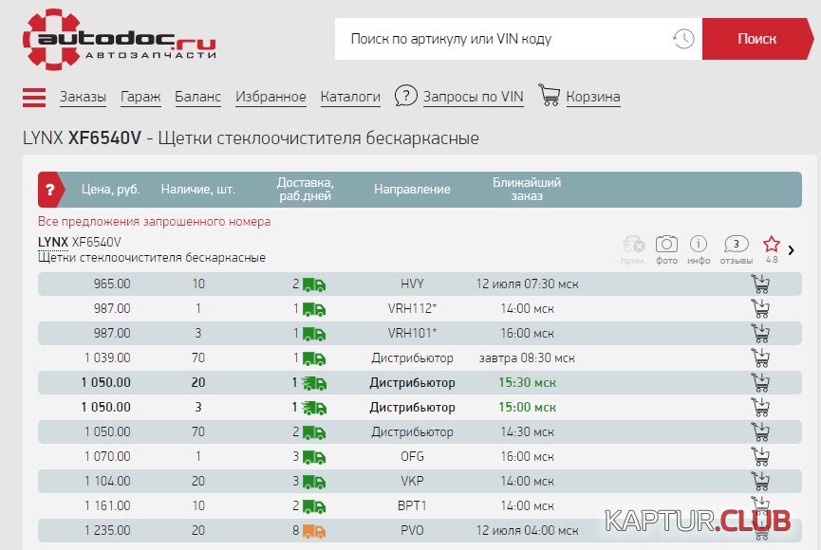
Task: Click the direction BPT1
Action: (412, 506)
